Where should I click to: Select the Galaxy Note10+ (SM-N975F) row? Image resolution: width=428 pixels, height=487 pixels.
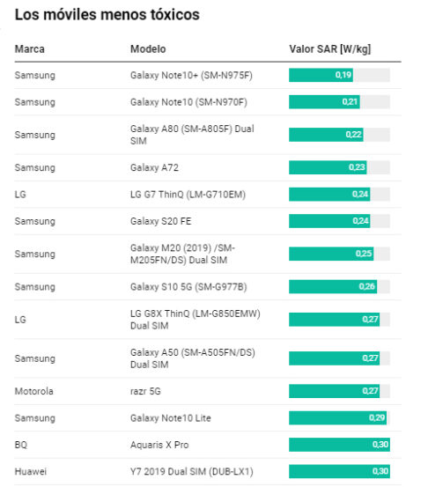coord(208,75)
